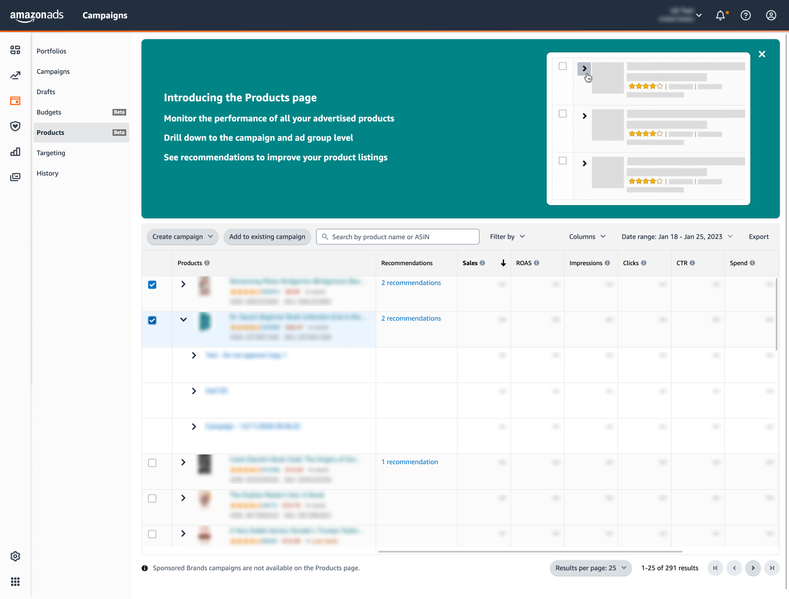Open the History section
The width and height of the screenshot is (789, 599).
click(47, 173)
